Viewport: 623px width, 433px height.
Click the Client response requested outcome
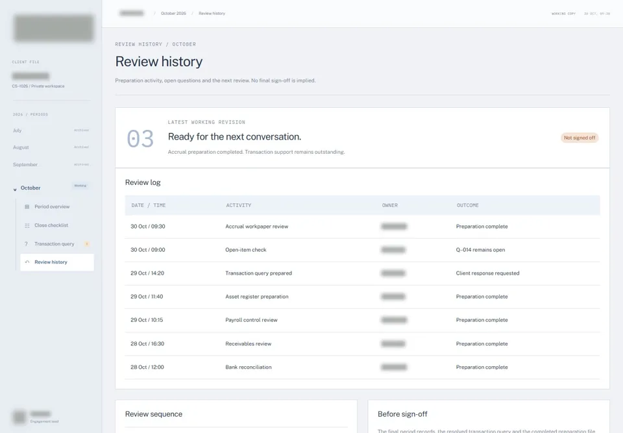(x=487, y=273)
